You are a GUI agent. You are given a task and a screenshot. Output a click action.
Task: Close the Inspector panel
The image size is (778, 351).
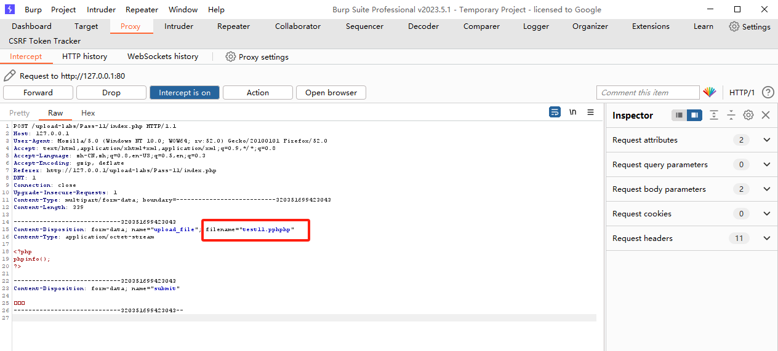766,115
